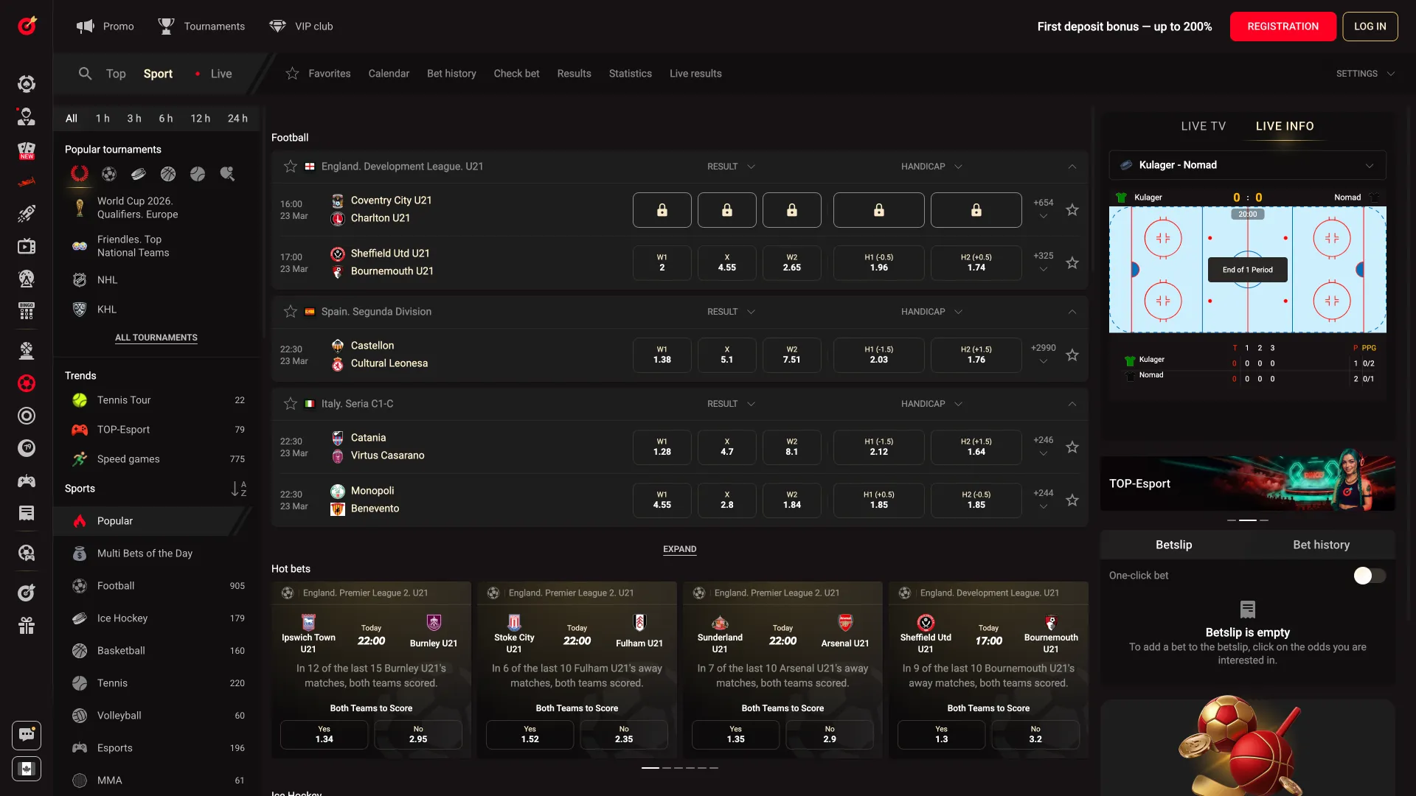Switch to the LIVE TV tab
The width and height of the screenshot is (1416, 796).
pos(1203,126)
